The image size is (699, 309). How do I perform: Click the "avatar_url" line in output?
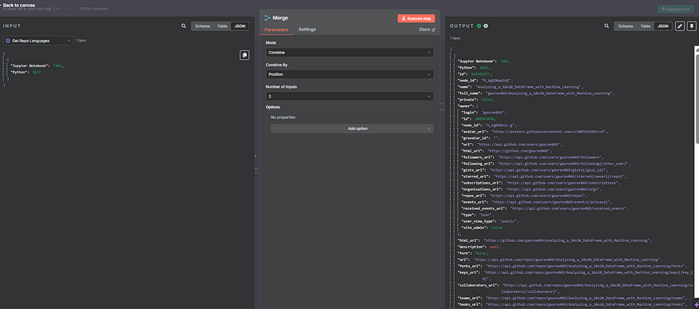click(535, 132)
